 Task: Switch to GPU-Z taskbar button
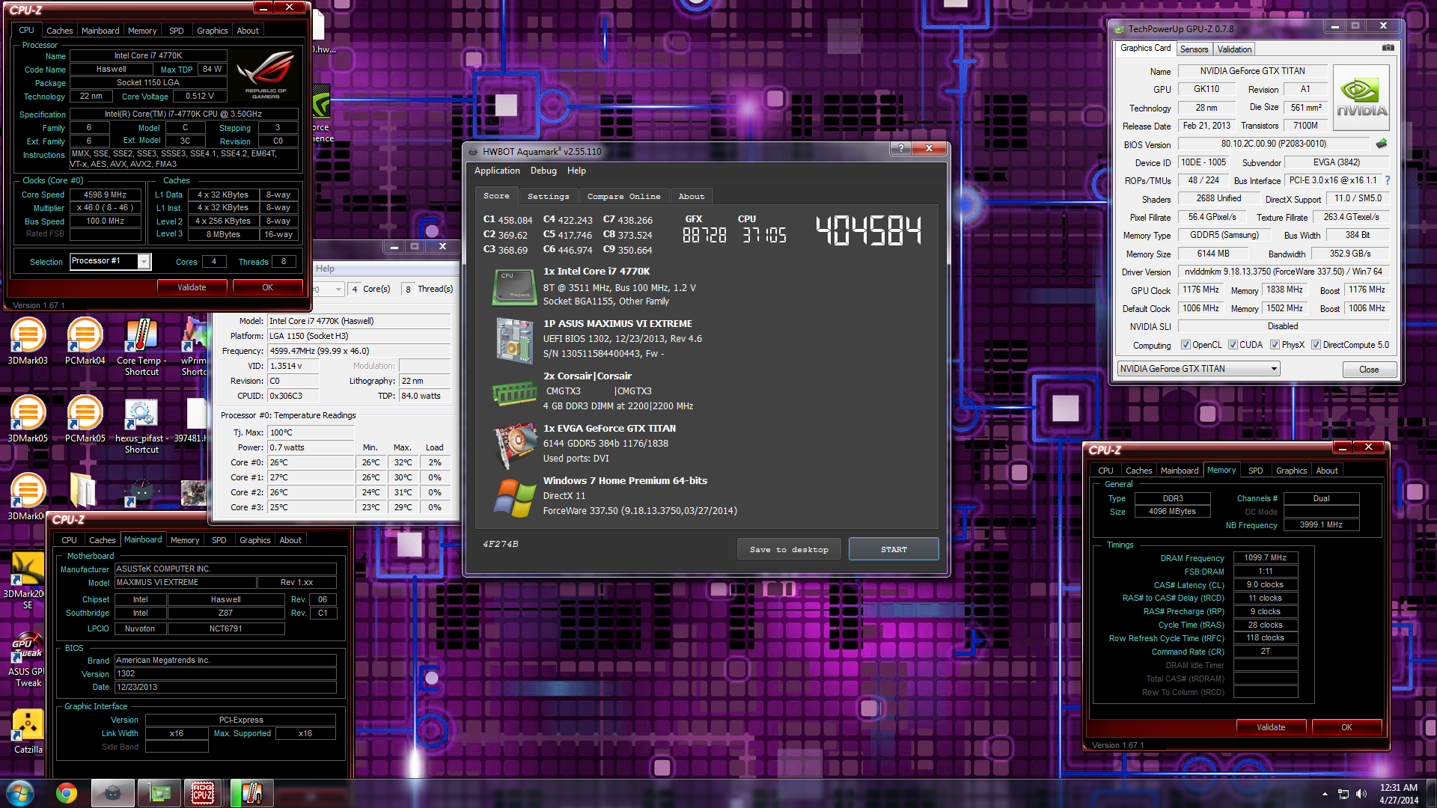(x=160, y=793)
